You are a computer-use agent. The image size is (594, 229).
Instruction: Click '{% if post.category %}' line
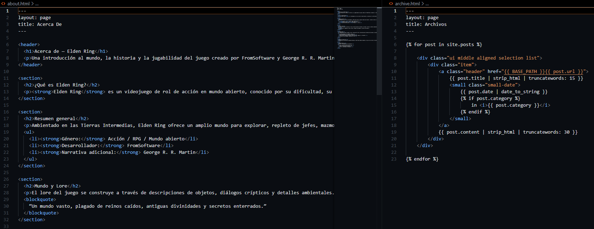(x=491, y=99)
